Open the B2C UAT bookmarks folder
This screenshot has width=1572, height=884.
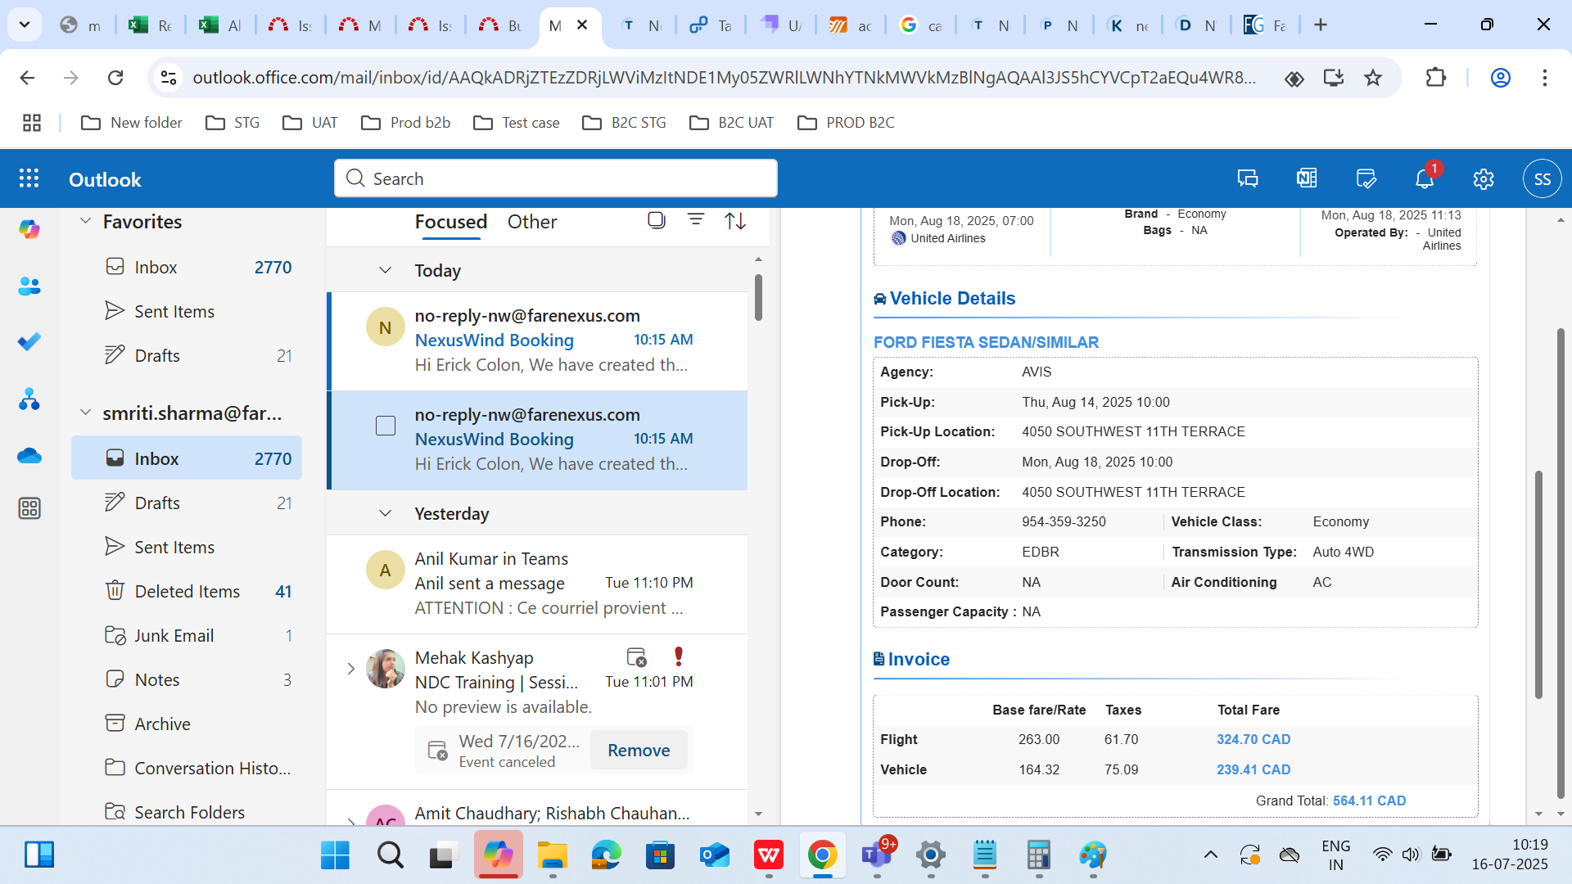(732, 123)
